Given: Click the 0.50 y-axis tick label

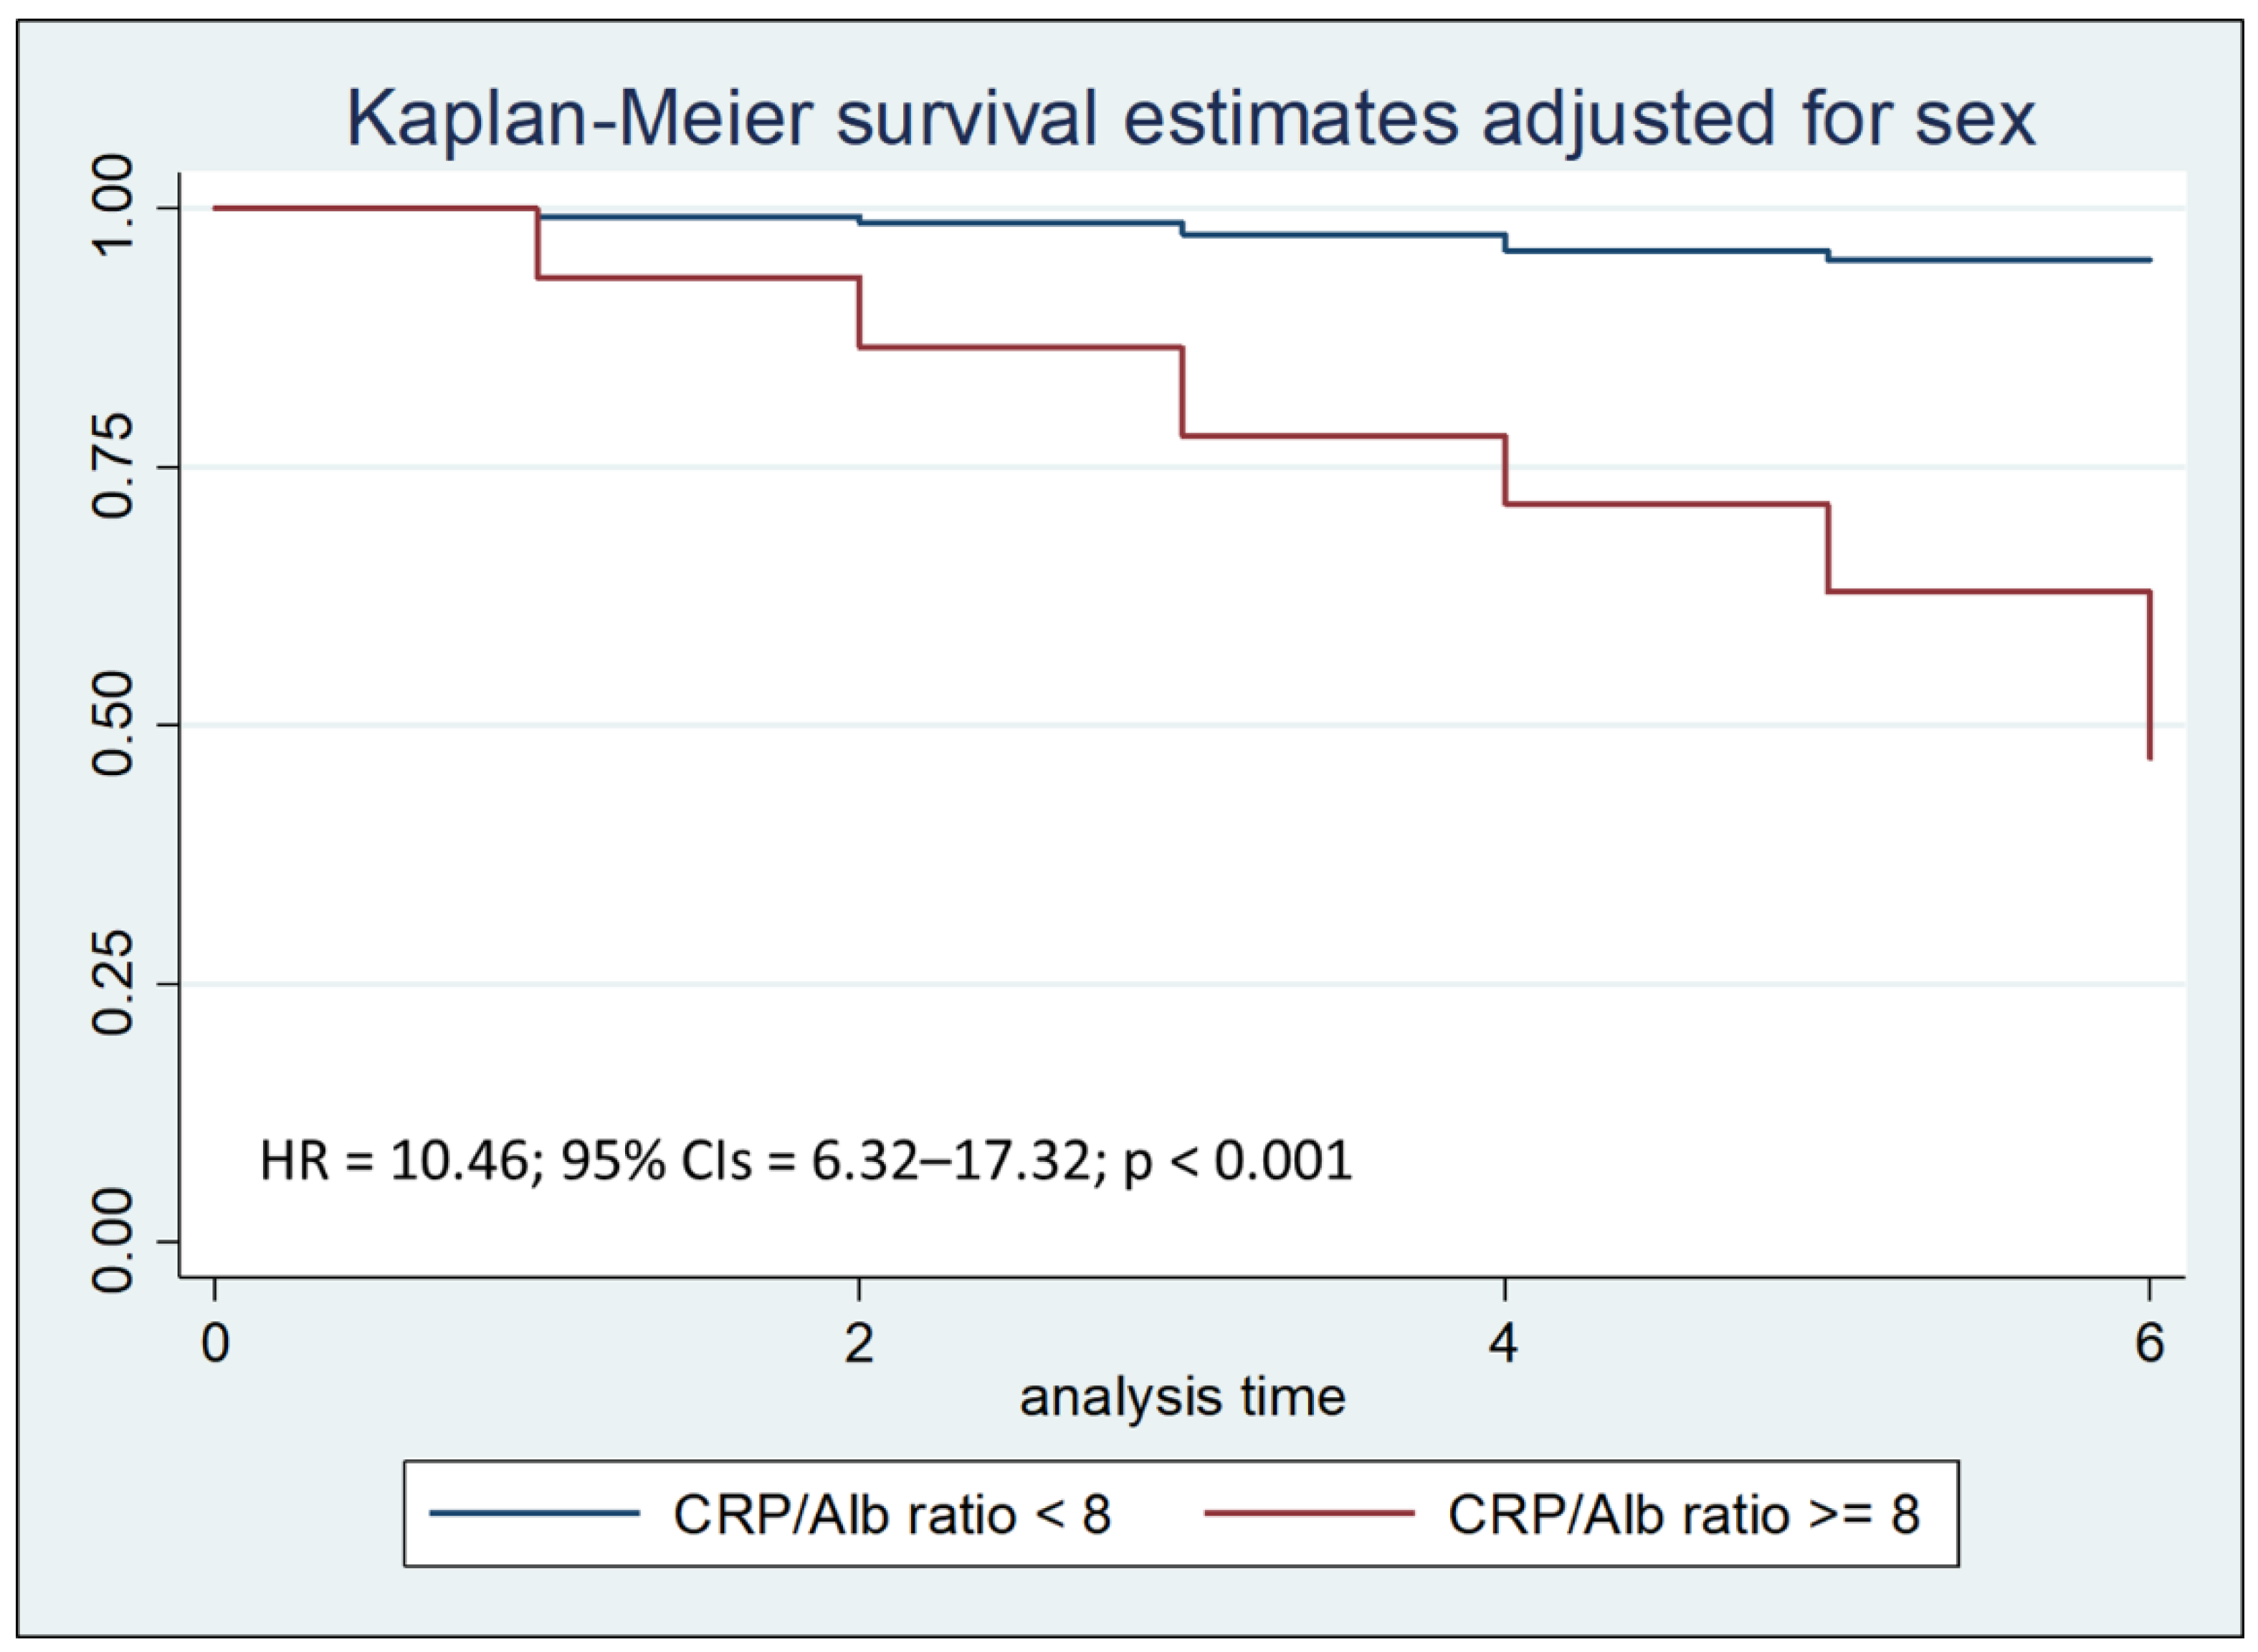Looking at the screenshot, I should tap(113, 724).
